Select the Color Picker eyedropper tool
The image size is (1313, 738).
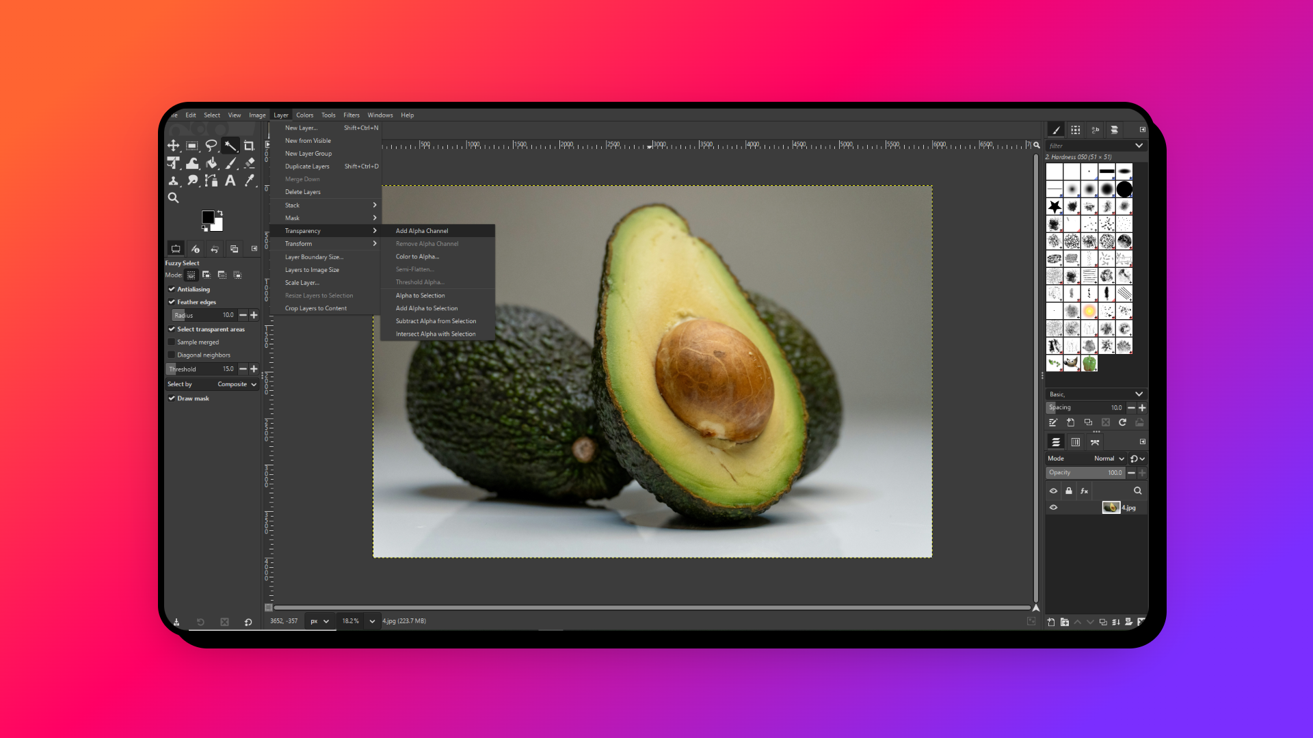coord(249,180)
